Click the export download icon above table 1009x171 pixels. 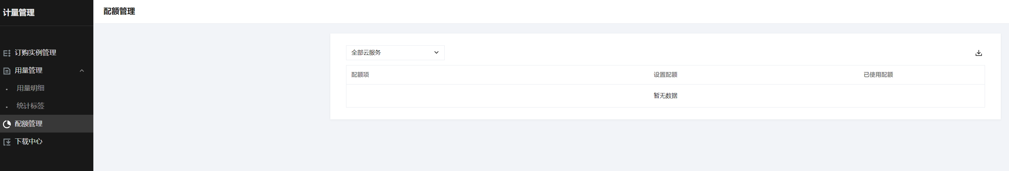point(978,53)
